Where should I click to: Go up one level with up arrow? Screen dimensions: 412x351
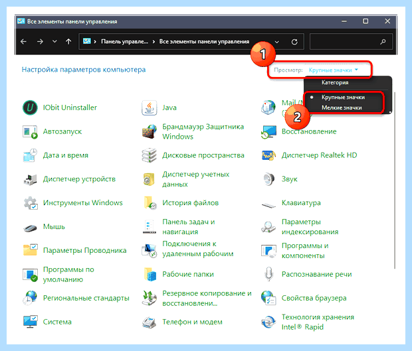pyautogui.click(x=68, y=41)
